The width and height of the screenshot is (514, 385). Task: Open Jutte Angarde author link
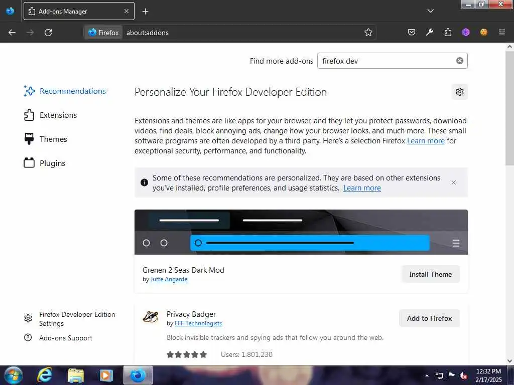click(169, 279)
